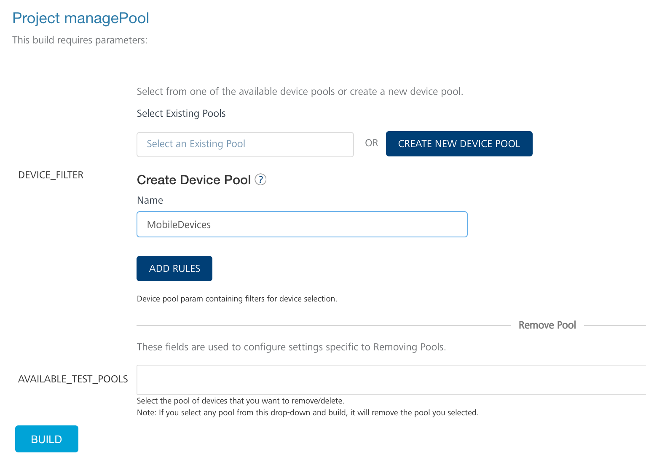Click the Select Existing Pools label

point(181,113)
